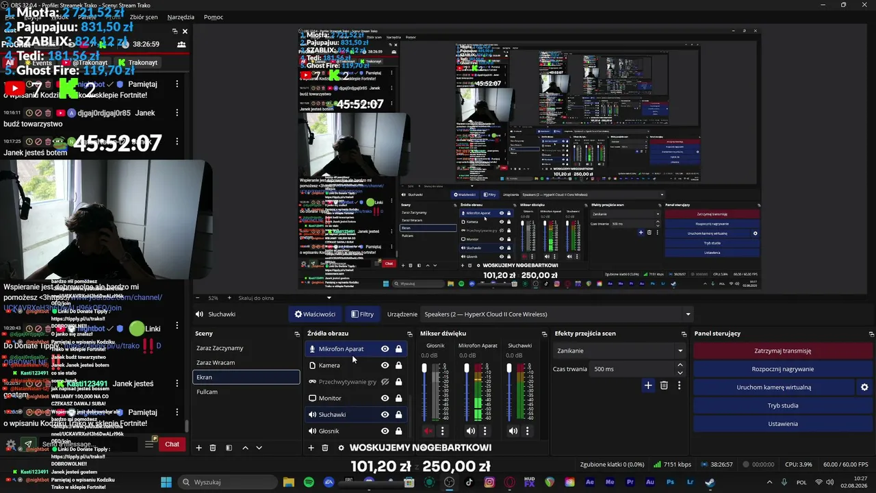Open the Urządzenie speakers dropdown

(x=557, y=314)
